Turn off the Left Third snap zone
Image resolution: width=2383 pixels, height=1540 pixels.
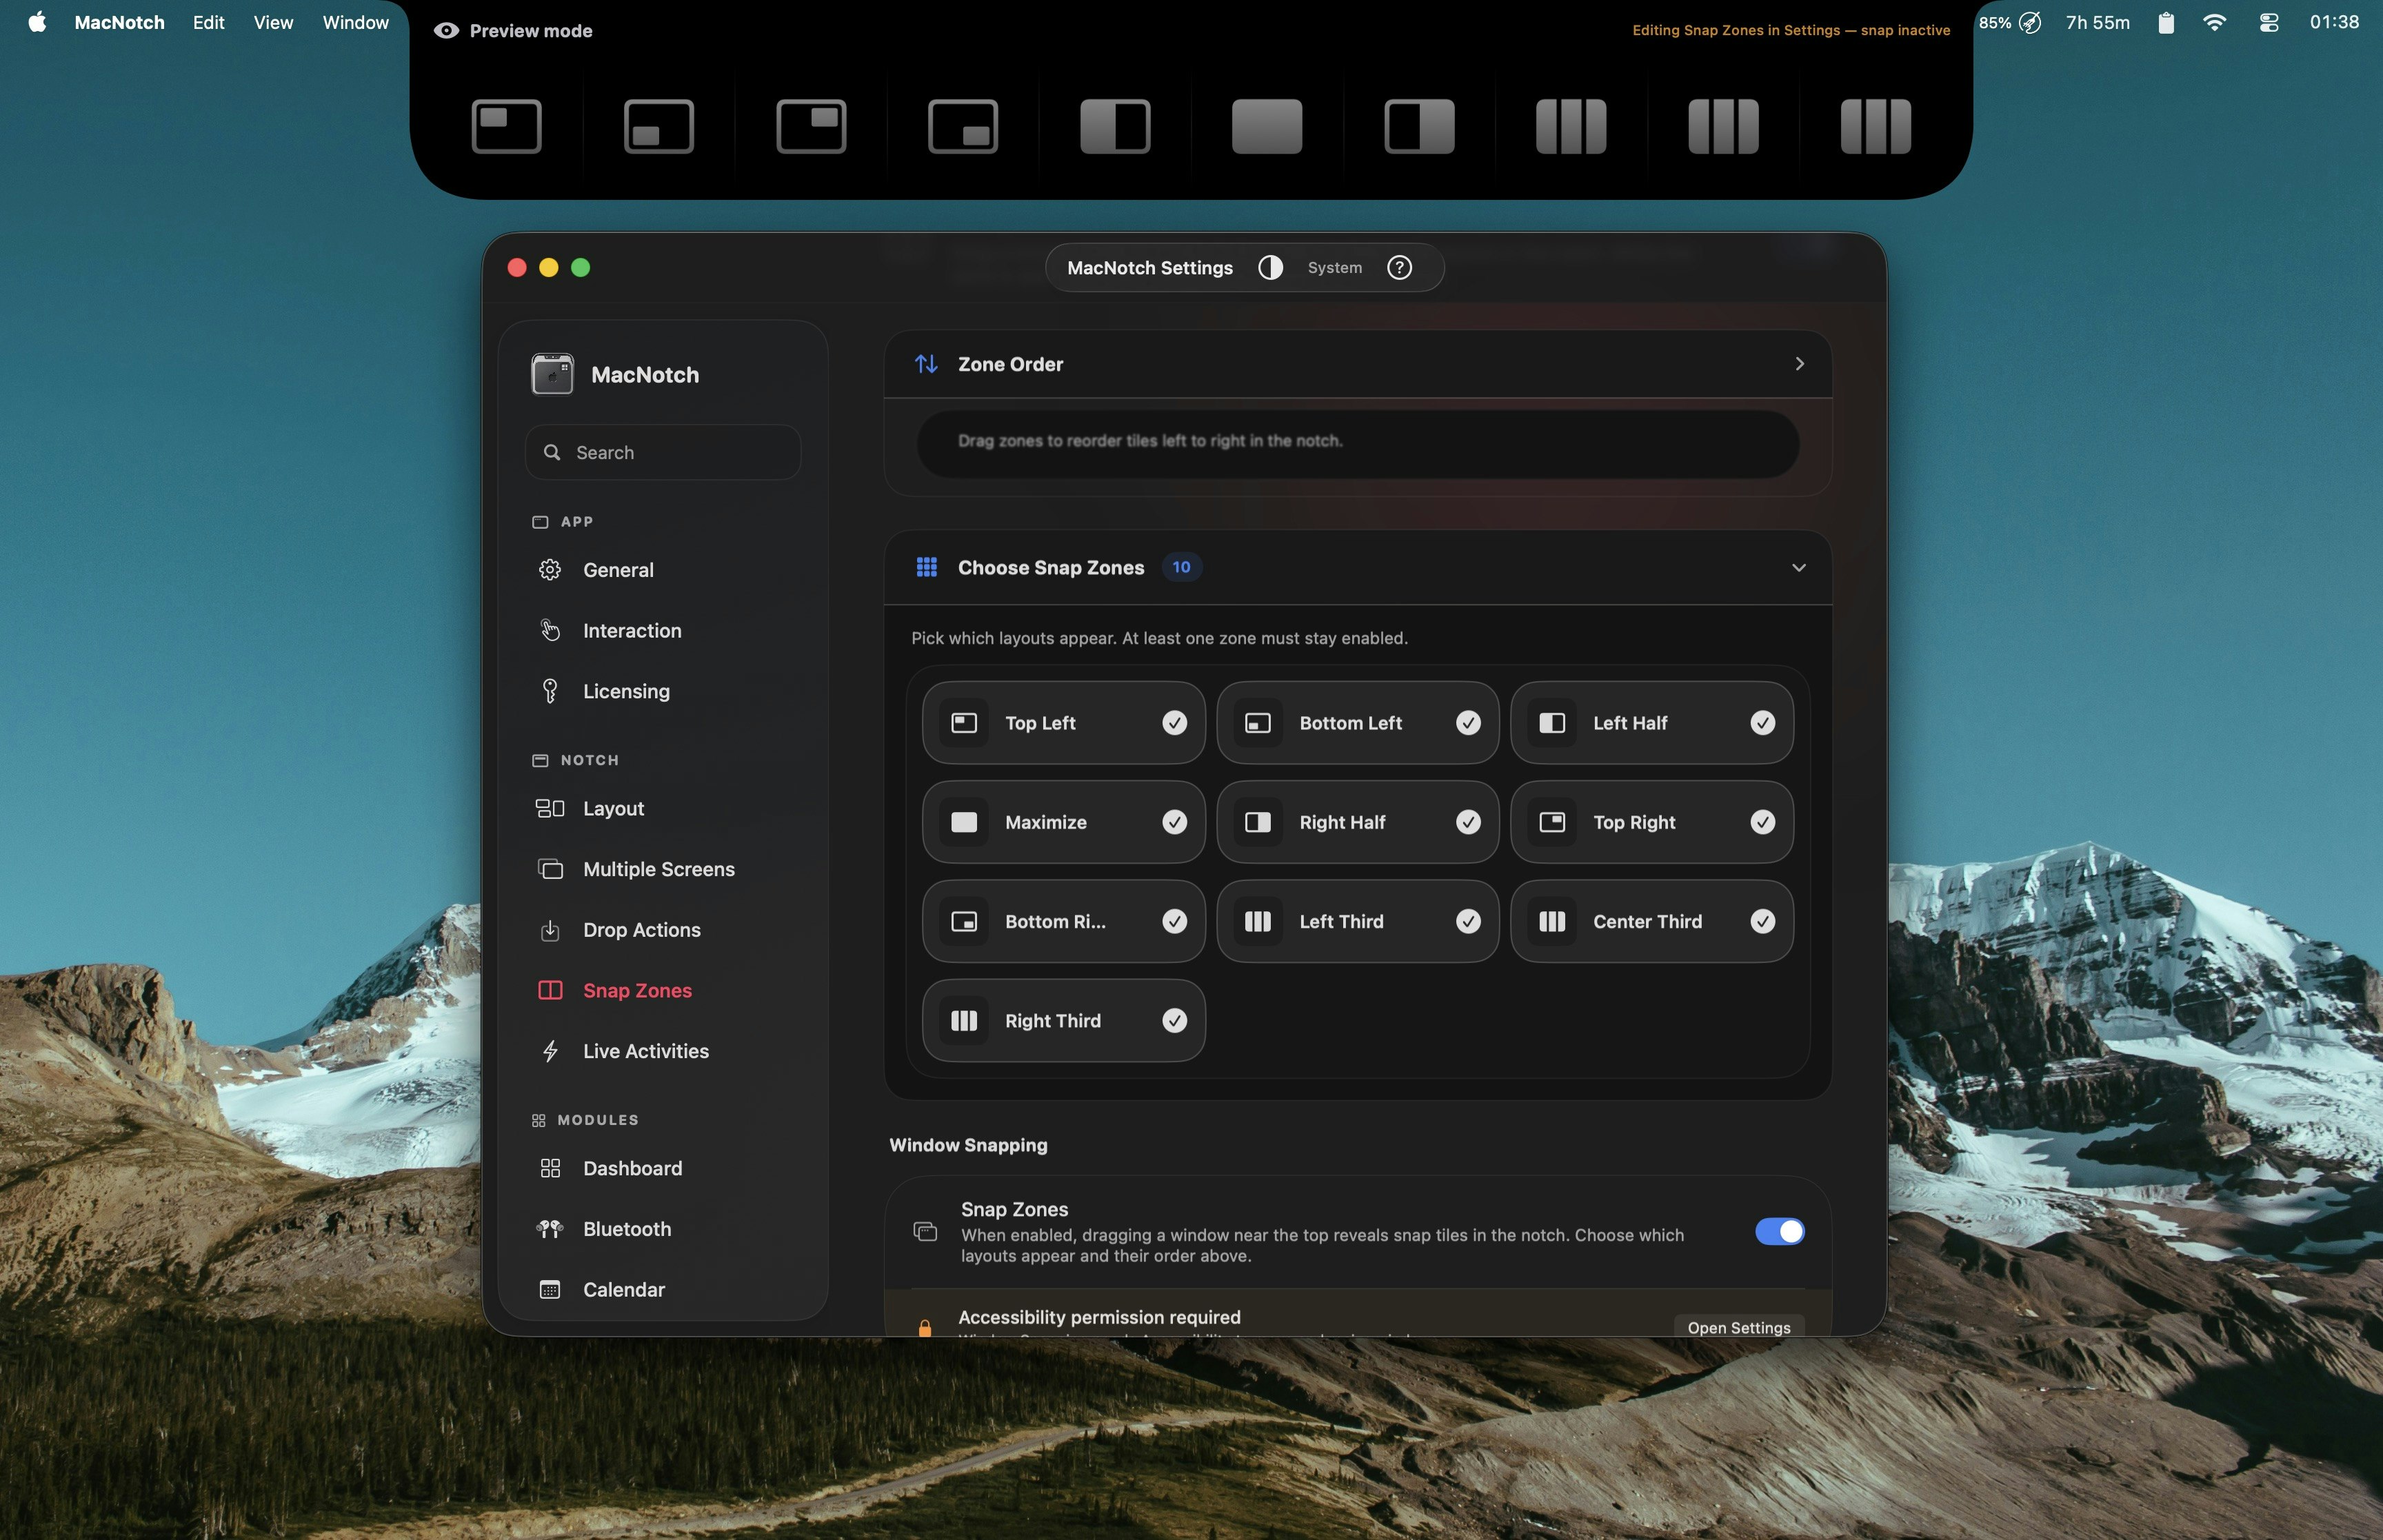pyautogui.click(x=1468, y=921)
